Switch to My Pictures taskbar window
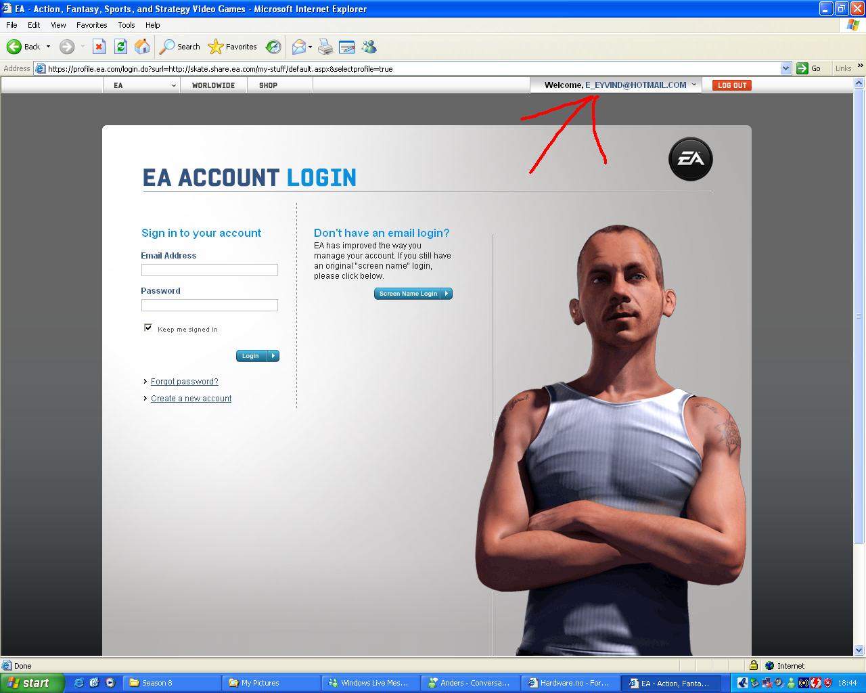The height and width of the screenshot is (693, 866). click(272, 683)
